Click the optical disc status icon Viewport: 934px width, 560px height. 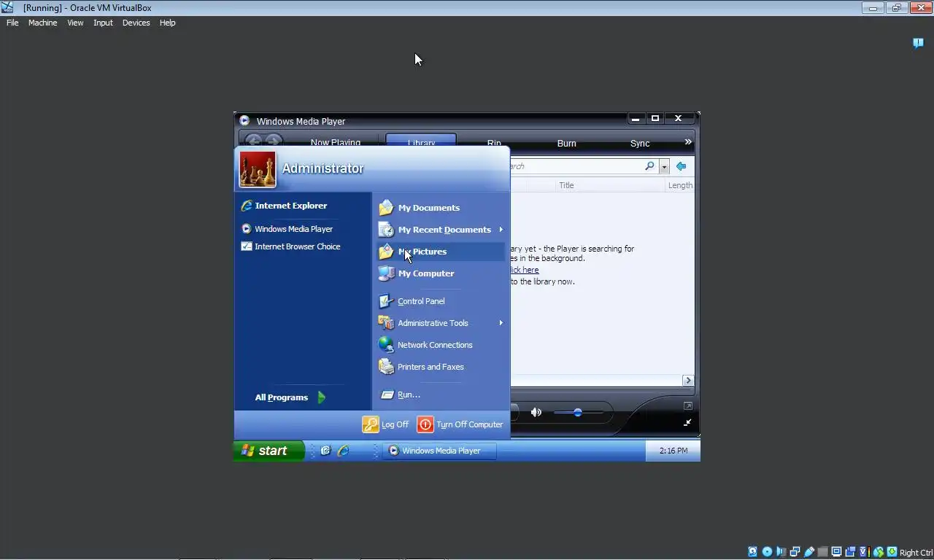767,552
